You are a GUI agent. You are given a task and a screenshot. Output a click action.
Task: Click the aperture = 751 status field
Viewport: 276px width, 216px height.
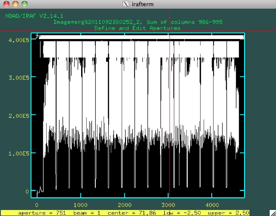pos(42,213)
